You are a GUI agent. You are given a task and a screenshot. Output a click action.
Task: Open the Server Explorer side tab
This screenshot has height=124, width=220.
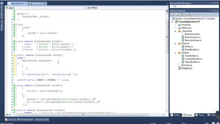2,11
